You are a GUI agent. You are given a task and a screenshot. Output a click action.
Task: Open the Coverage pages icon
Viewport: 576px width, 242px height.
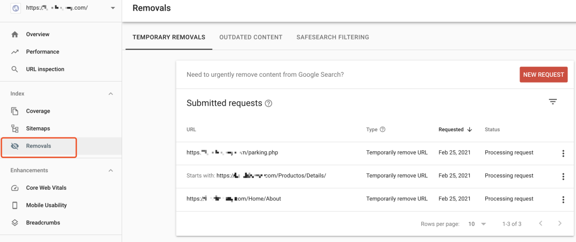pos(15,111)
